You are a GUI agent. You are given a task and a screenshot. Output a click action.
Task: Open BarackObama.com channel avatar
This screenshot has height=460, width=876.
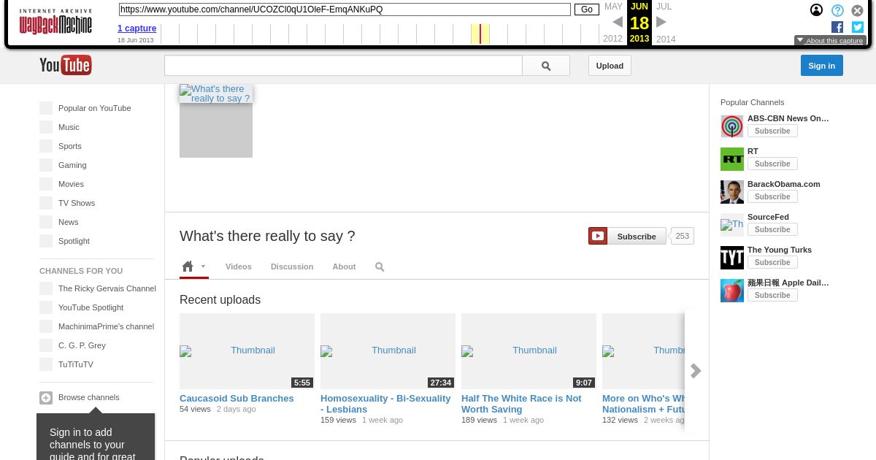[x=732, y=192]
